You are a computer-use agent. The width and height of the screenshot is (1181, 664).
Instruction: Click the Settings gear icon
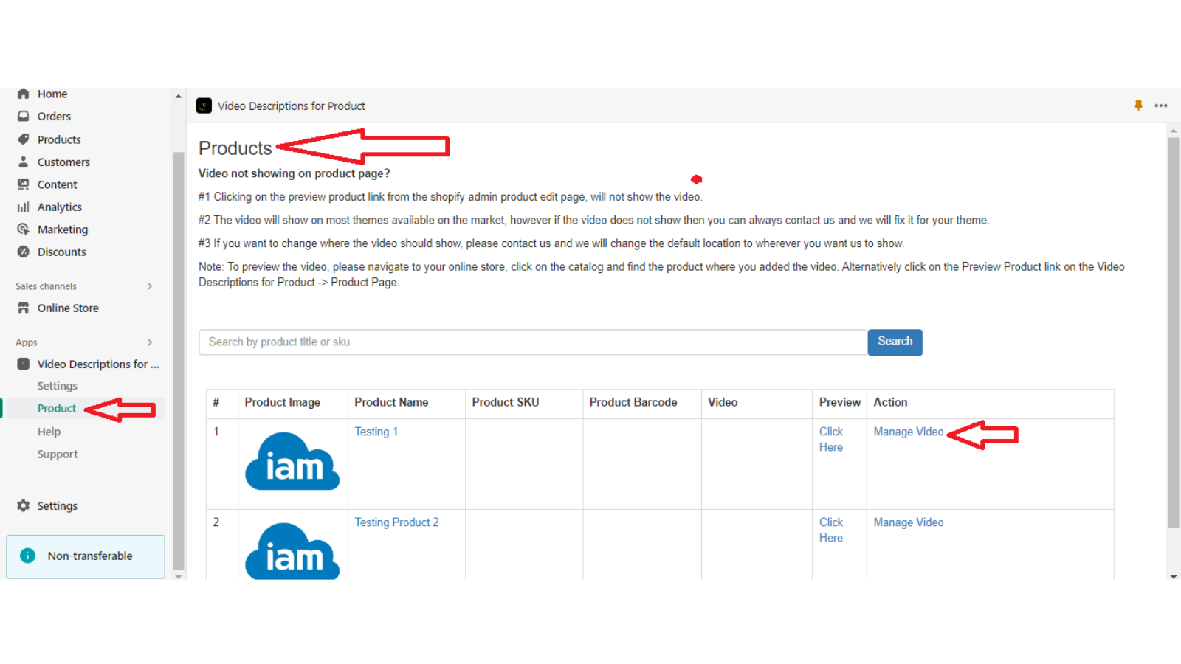[23, 505]
